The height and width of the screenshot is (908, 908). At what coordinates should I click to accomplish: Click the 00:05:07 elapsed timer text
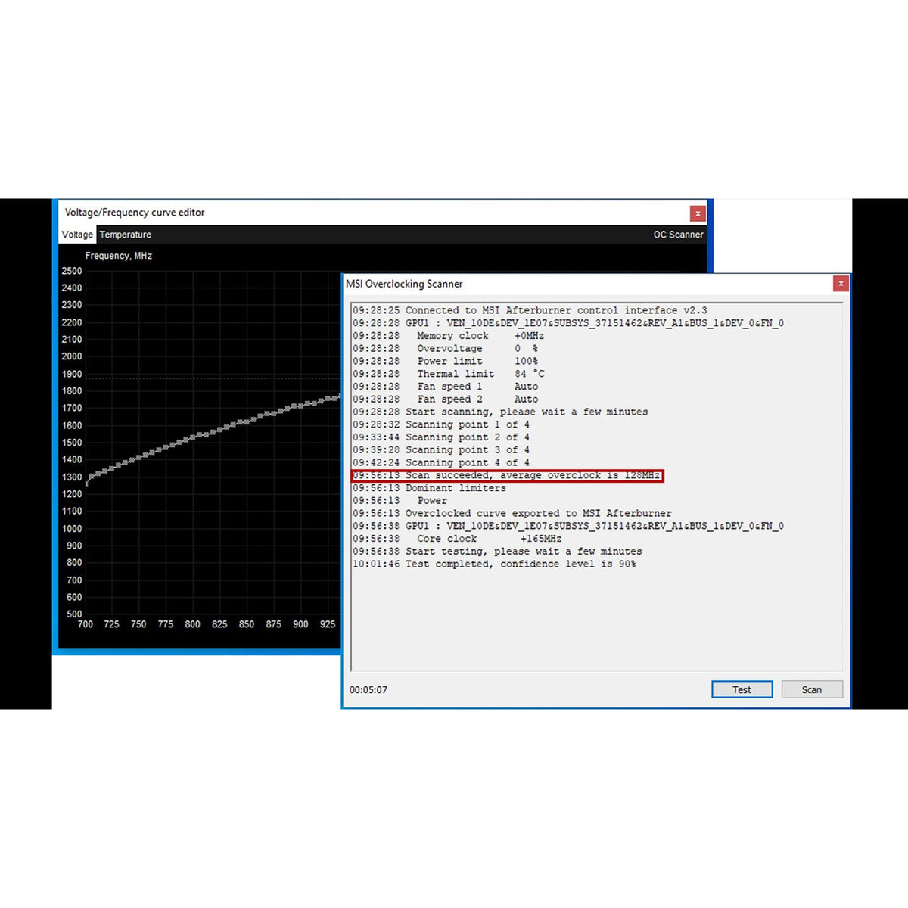click(x=368, y=690)
